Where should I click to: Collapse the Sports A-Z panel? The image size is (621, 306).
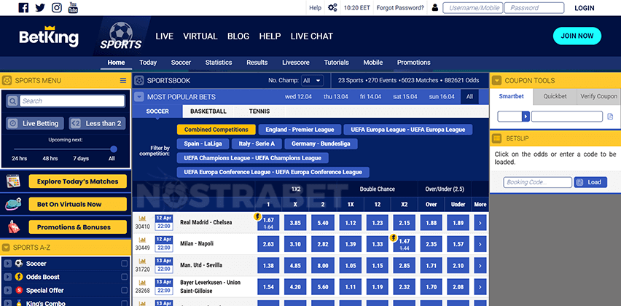click(6, 248)
